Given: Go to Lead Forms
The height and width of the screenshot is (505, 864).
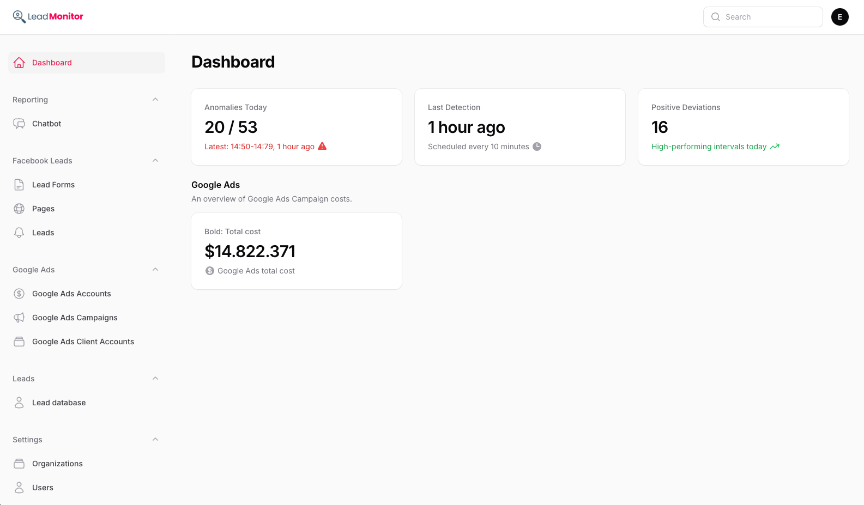Looking at the screenshot, I should 87,185.
